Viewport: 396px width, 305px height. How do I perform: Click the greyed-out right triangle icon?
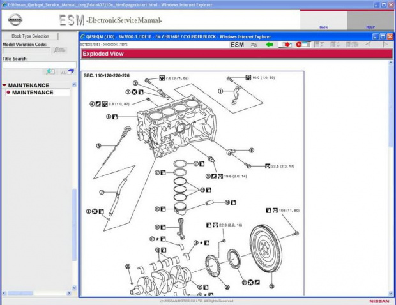[385, 45]
